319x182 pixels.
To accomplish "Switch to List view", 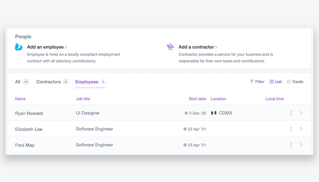I will [276, 81].
